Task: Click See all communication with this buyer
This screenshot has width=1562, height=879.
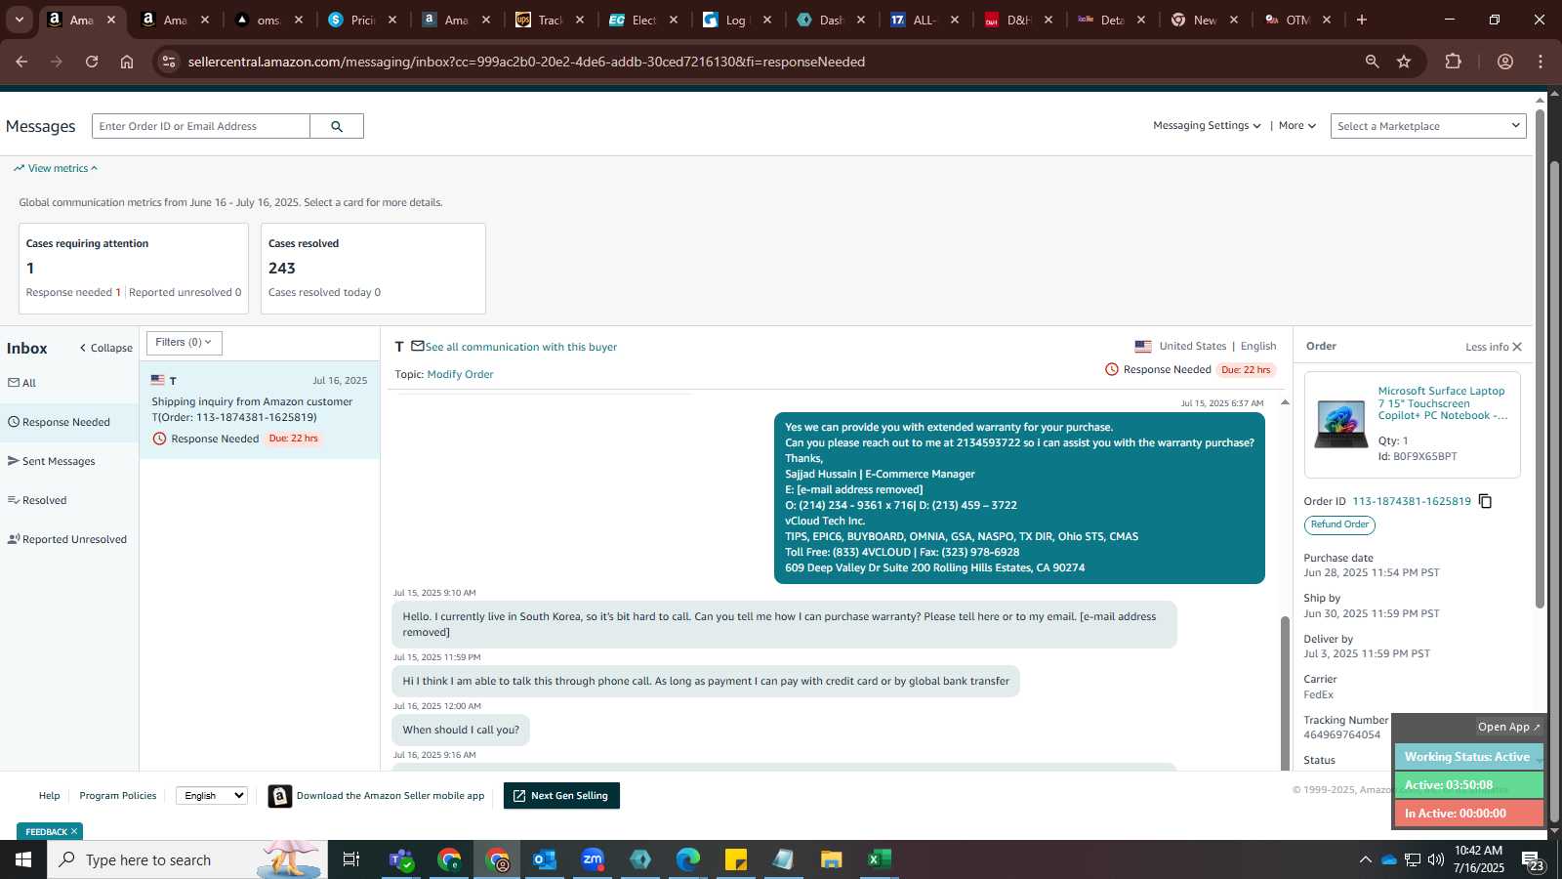Action: coord(521,347)
